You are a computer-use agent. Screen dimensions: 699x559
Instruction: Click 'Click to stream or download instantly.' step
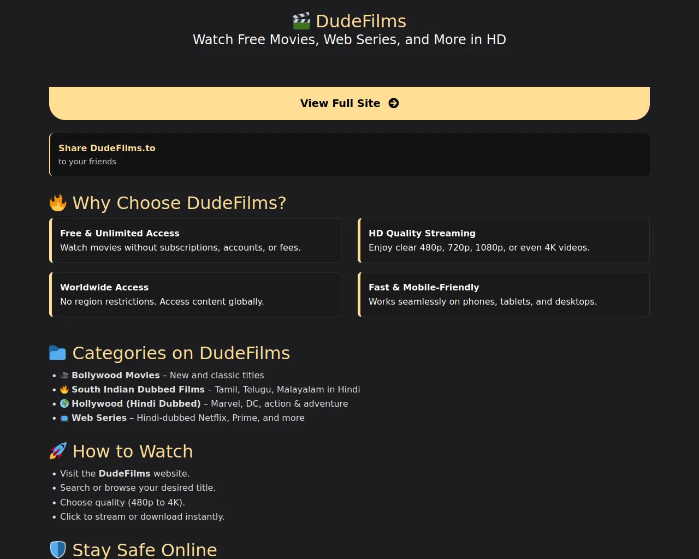coord(142,517)
